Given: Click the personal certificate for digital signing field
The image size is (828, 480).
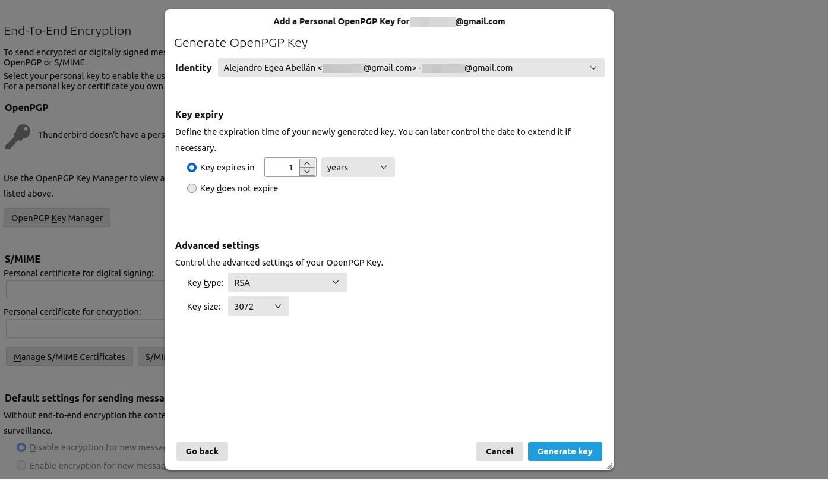Looking at the screenshot, I should click(86, 290).
